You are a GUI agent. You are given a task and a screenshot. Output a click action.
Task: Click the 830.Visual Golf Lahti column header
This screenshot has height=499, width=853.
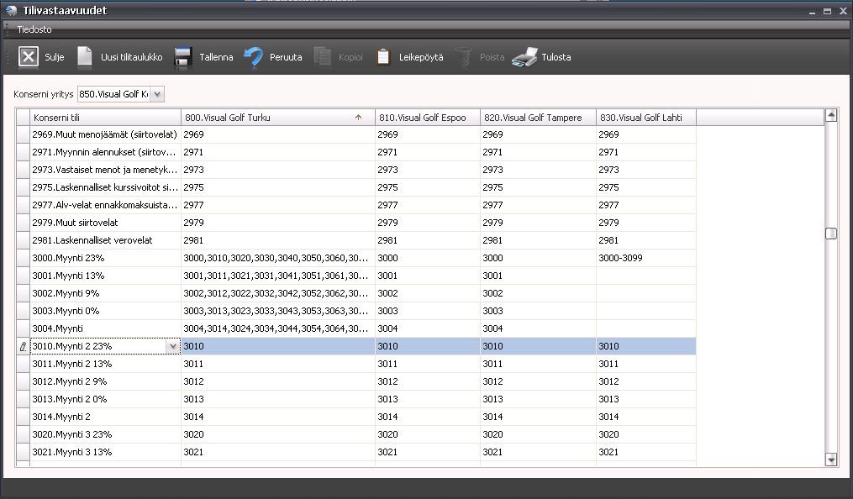click(x=646, y=118)
